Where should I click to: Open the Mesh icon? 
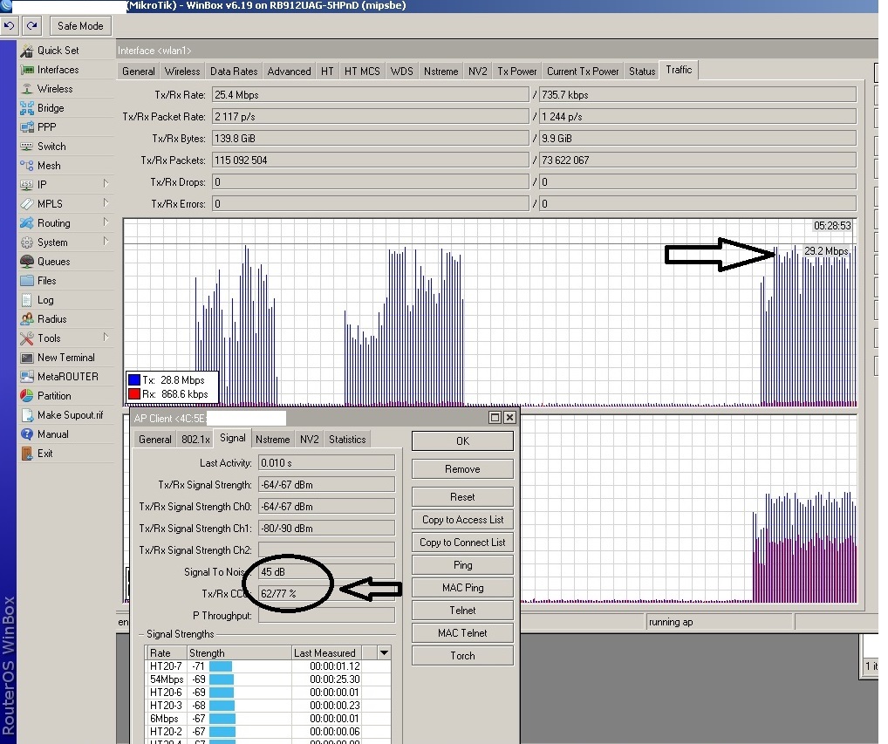point(27,166)
